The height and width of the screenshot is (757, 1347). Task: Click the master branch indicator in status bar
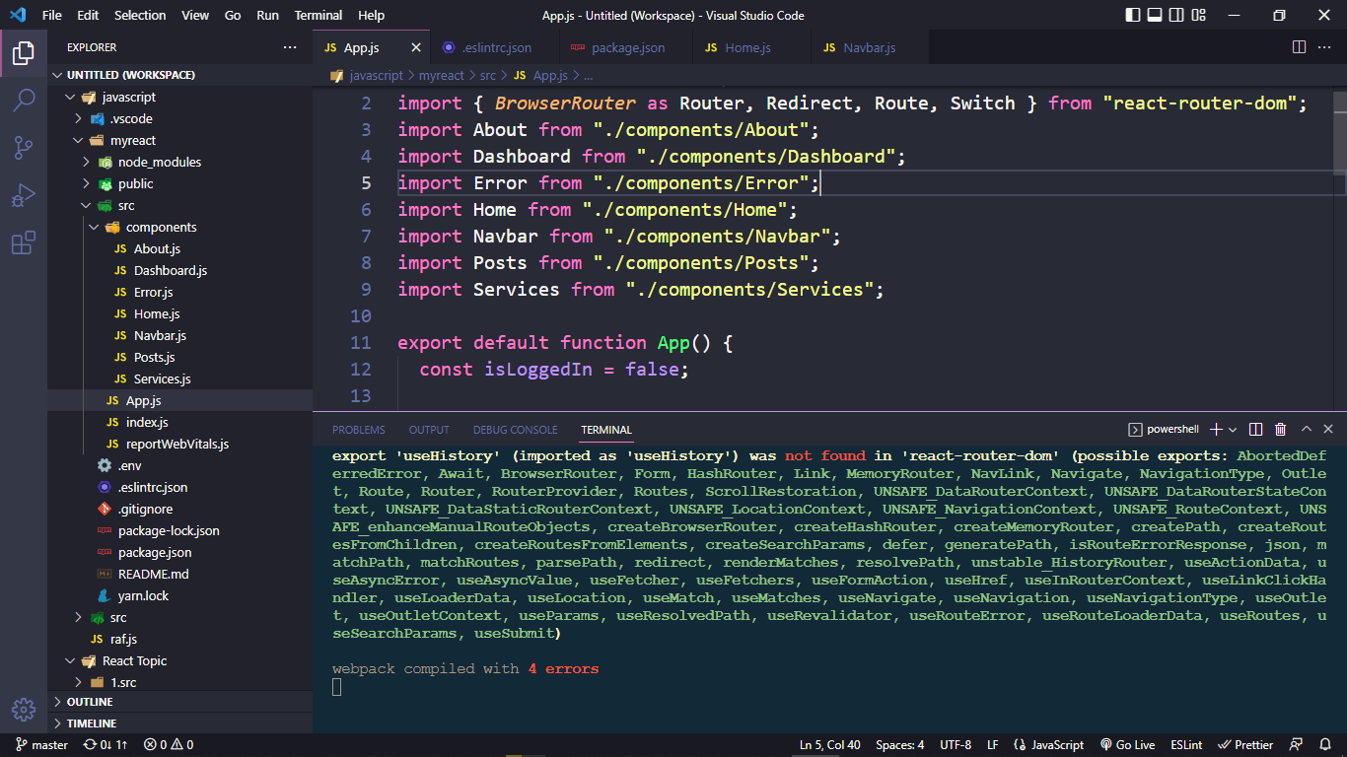[41, 745]
